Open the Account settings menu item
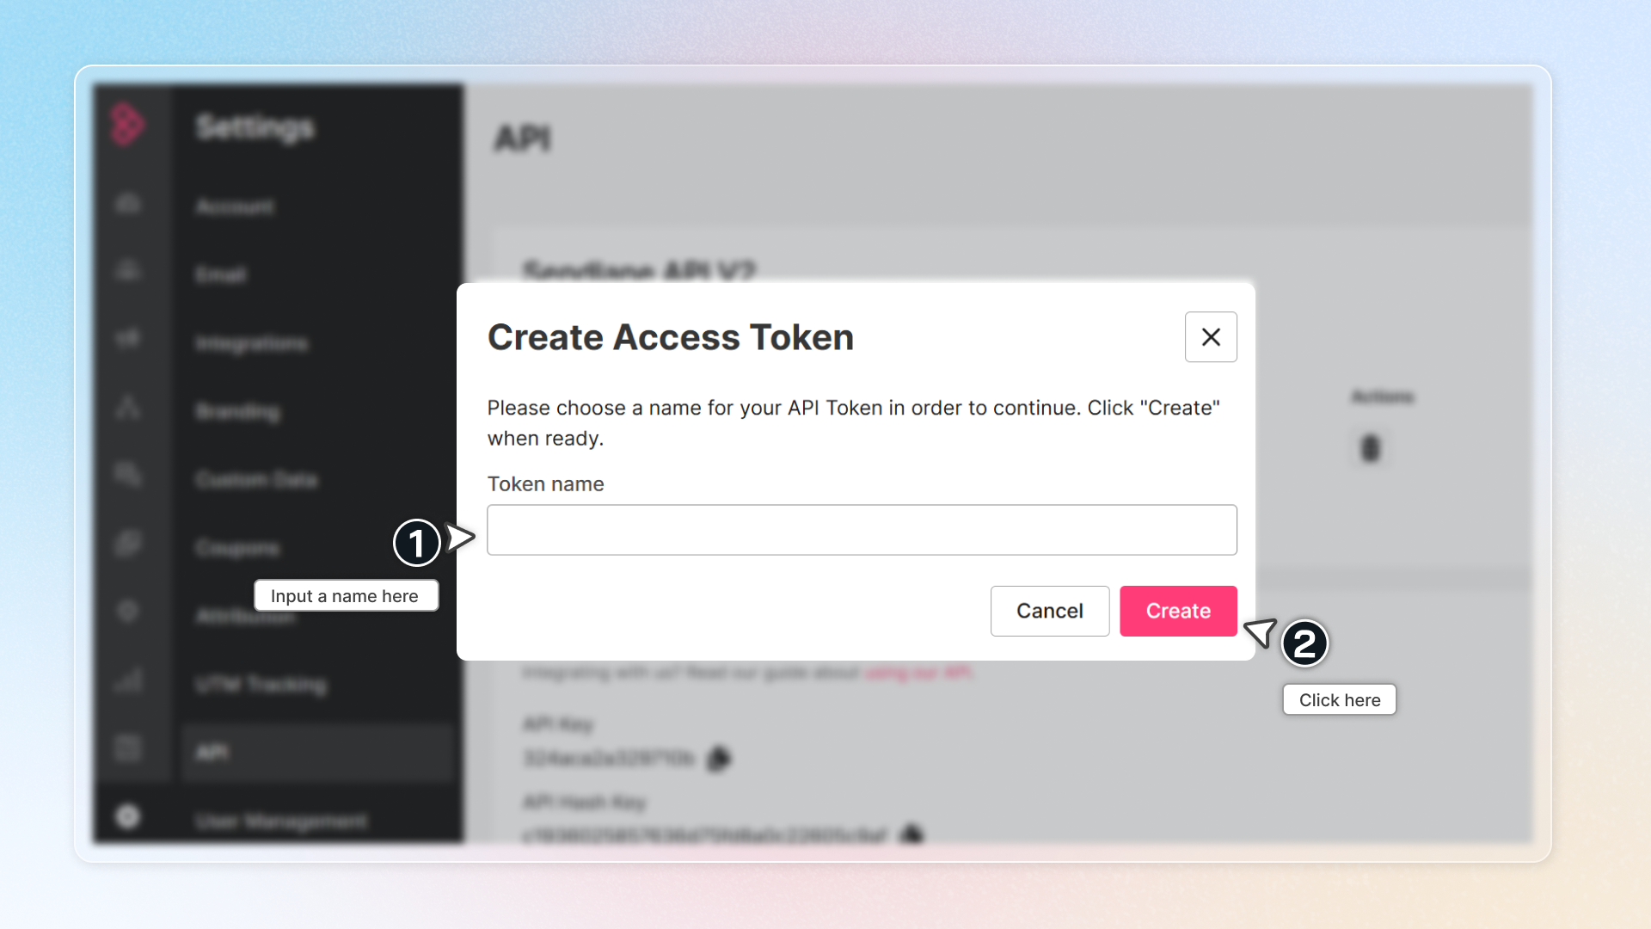The width and height of the screenshot is (1651, 929). point(235,206)
